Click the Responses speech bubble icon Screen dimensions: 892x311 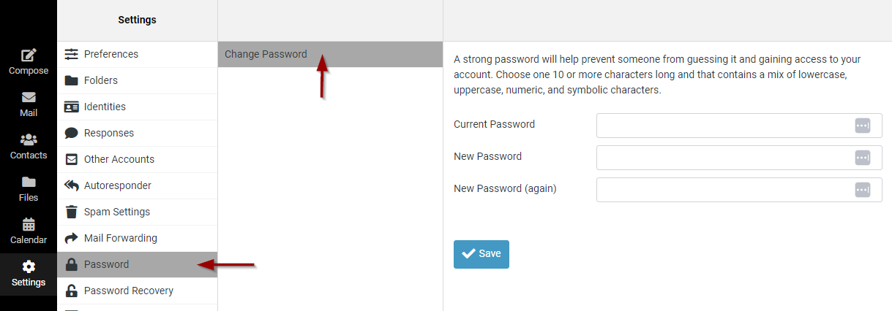pyautogui.click(x=72, y=133)
